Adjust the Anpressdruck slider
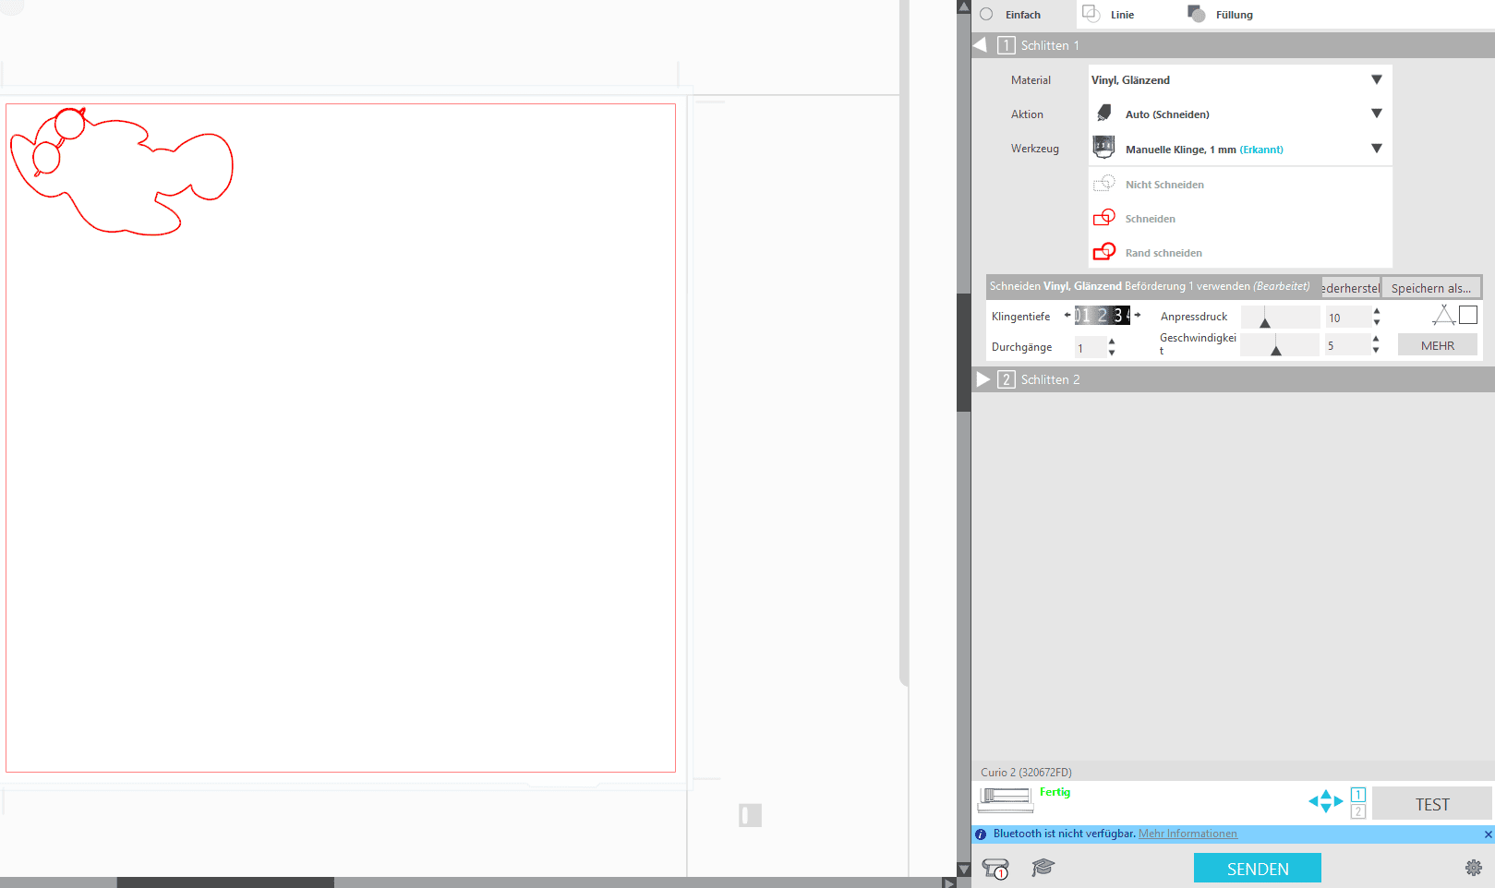This screenshot has width=1495, height=888. coord(1280,318)
